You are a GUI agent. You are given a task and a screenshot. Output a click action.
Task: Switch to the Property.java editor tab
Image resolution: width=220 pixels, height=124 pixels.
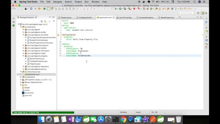point(66,18)
